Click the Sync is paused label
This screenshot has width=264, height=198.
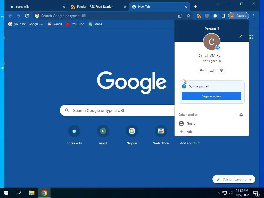point(199,86)
